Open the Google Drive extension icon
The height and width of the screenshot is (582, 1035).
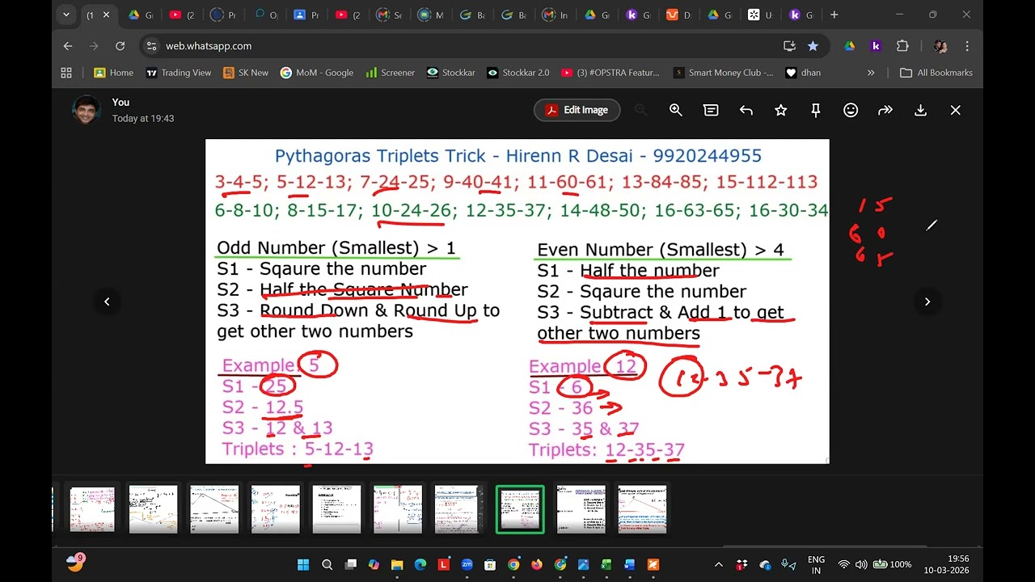pyautogui.click(x=849, y=46)
